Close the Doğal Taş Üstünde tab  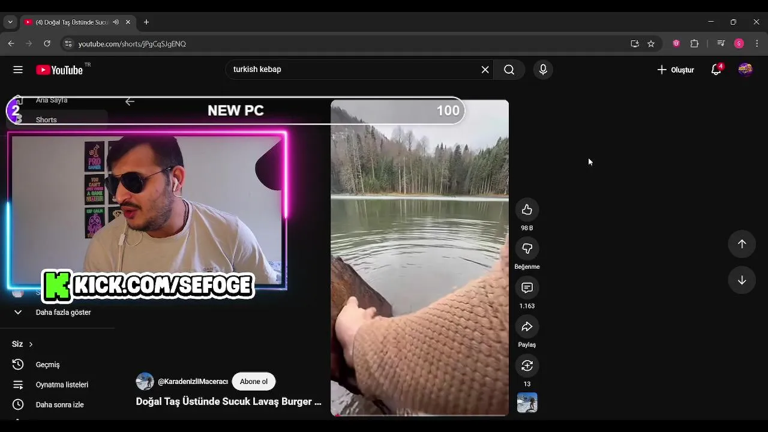(x=128, y=22)
